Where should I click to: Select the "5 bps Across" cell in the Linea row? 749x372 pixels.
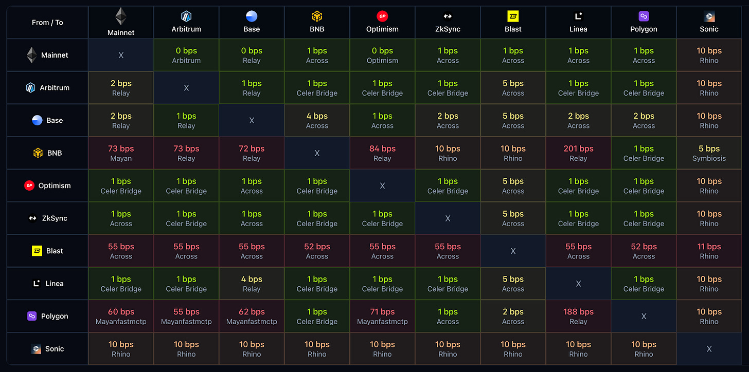pos(513,284)
